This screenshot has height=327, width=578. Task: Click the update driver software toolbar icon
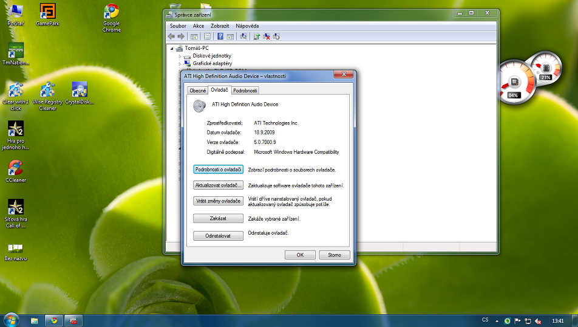[257, 36]
